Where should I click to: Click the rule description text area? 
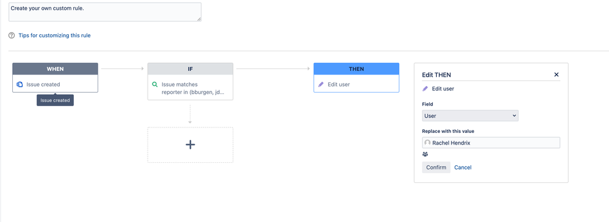105,12
